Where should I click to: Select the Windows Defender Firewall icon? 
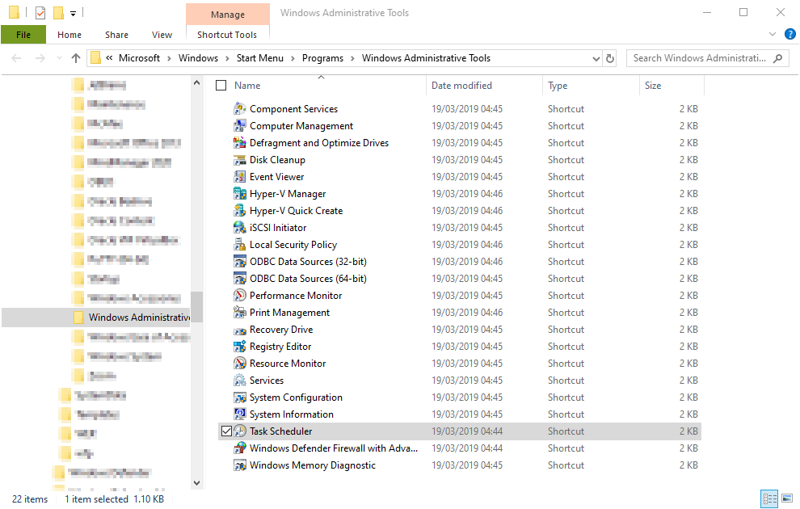click(x=240, y=448)
